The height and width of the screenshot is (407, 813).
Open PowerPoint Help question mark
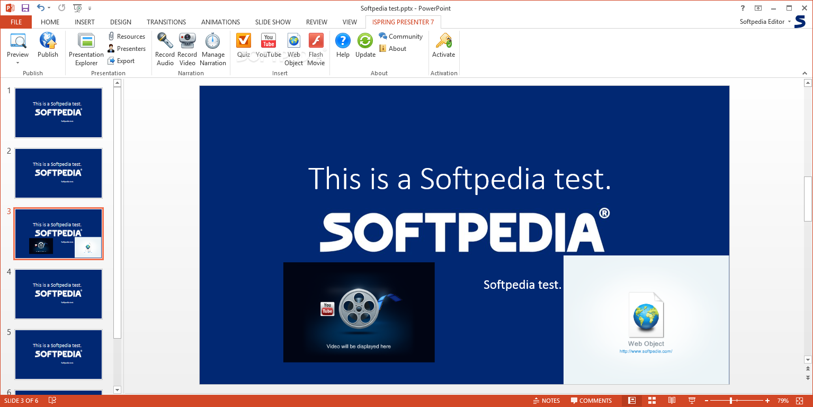tap(741, 8)
